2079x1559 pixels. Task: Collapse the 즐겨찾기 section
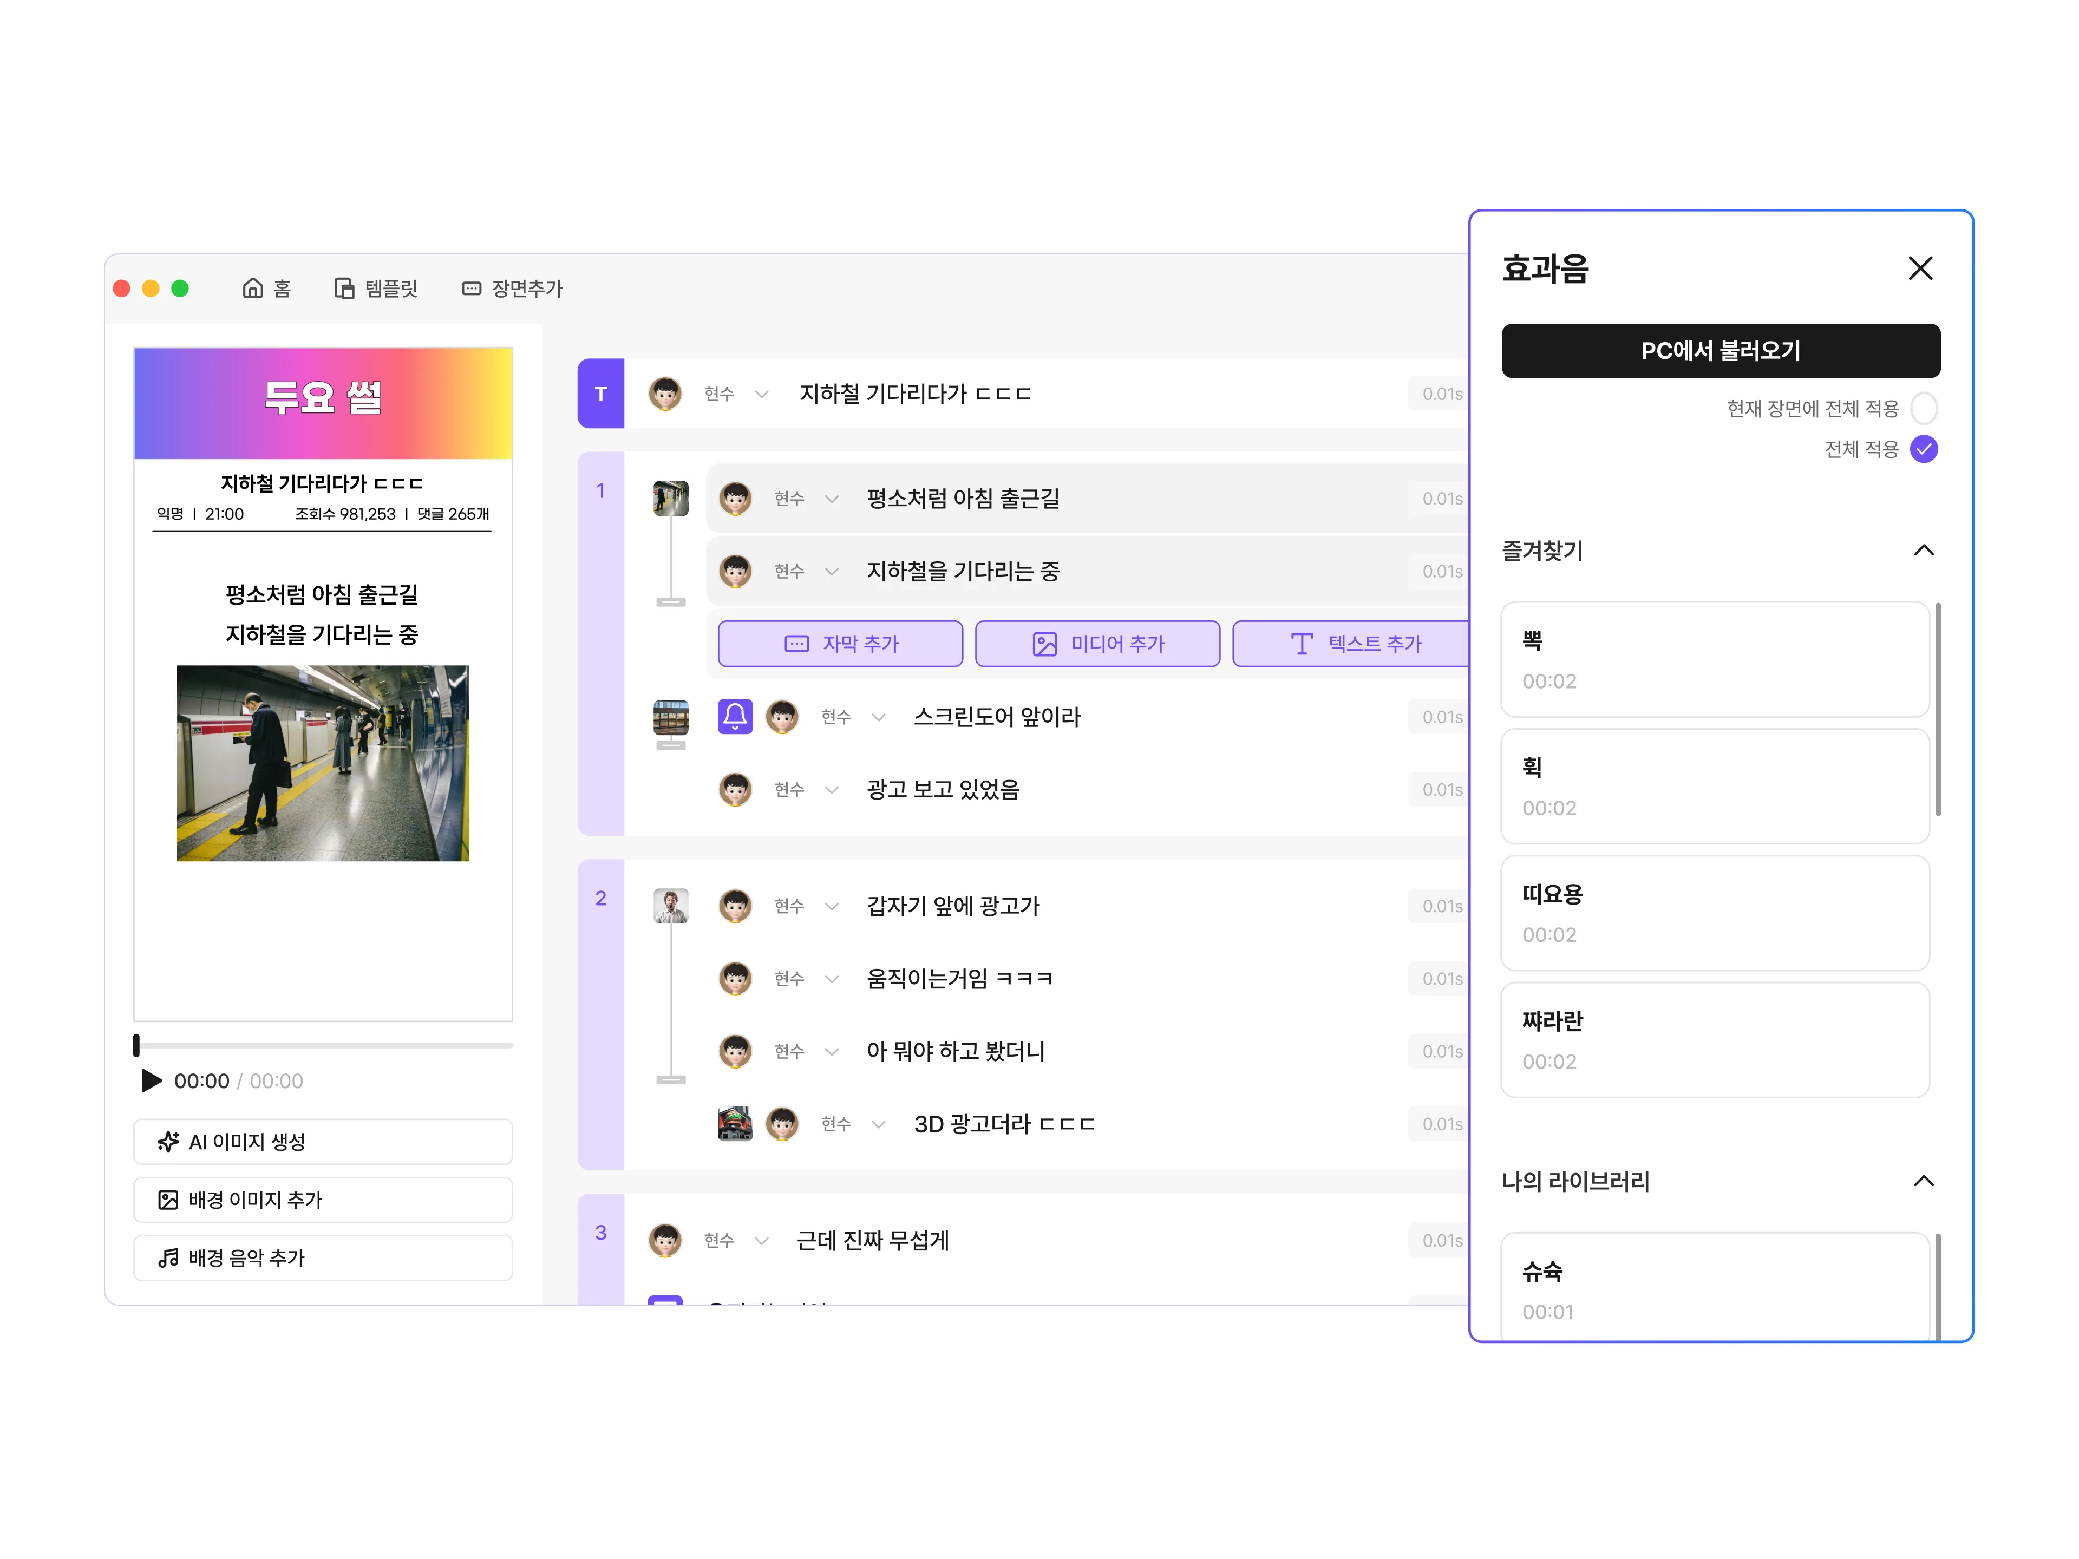coord(1923,551)
